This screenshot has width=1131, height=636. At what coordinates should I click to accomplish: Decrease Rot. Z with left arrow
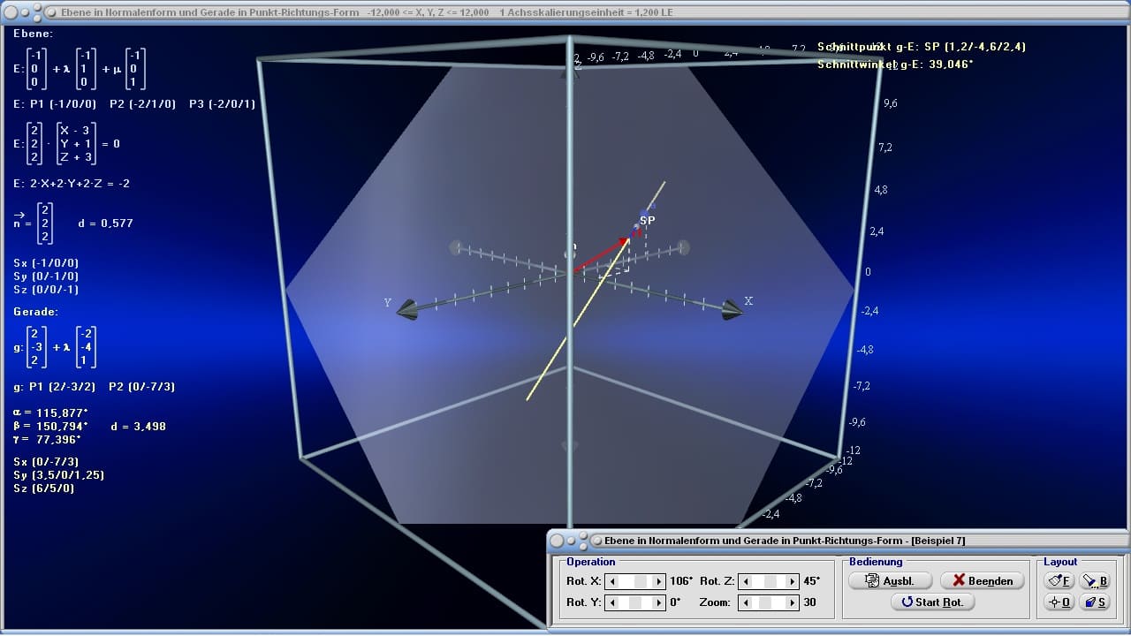coord(744,581)
